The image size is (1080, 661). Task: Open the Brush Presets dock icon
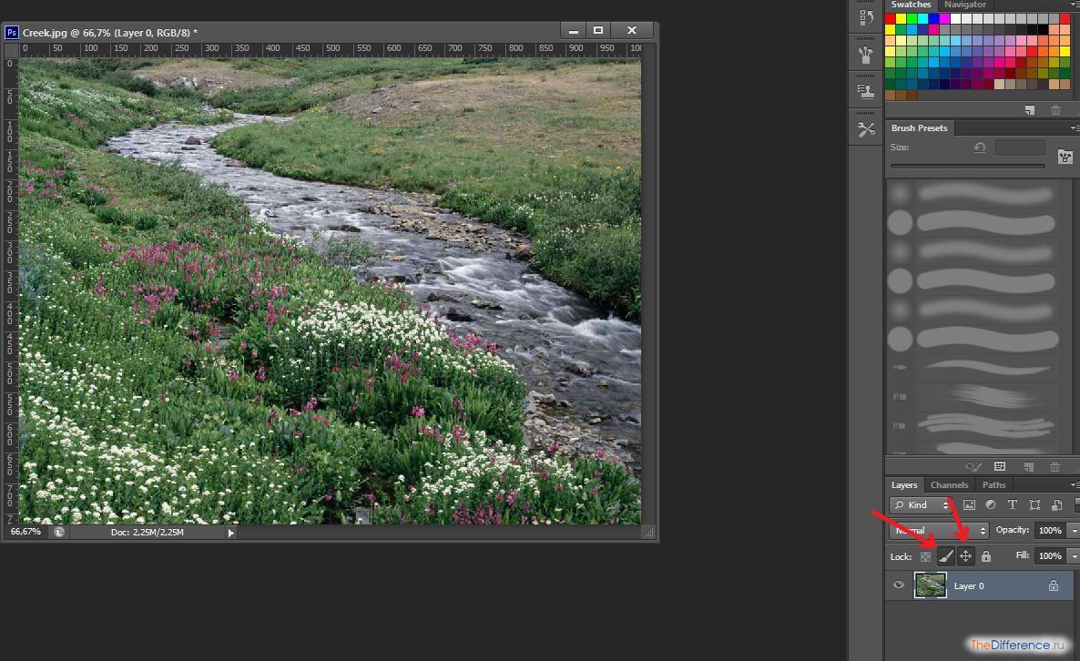point(866,55)
